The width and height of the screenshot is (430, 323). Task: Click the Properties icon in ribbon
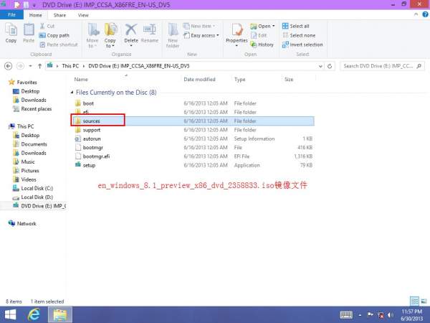[236, 29]
